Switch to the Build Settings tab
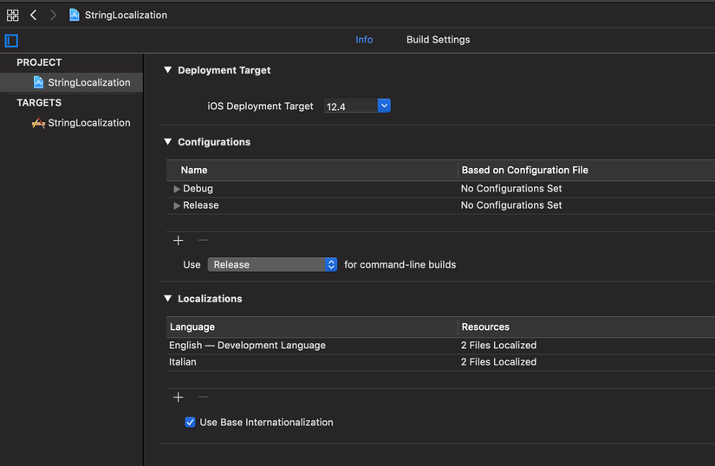This screenshot has width=715, height=466. [438, 40]
